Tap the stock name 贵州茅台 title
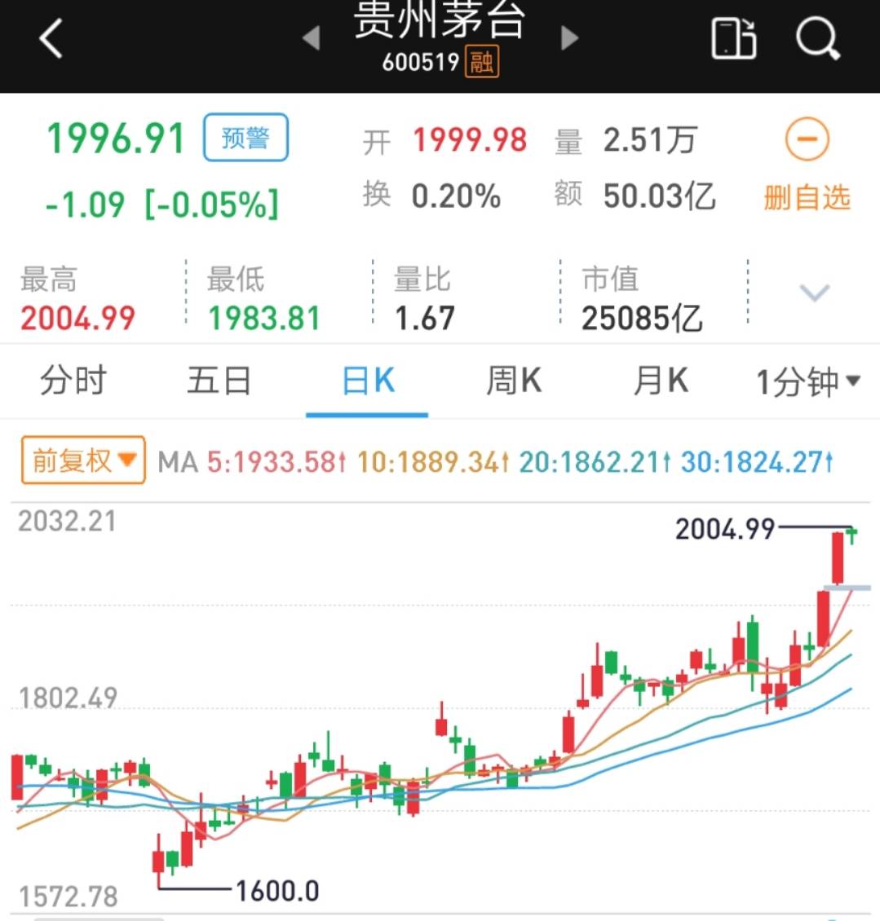This screenshot has height=921, width=880. (439, 20)
